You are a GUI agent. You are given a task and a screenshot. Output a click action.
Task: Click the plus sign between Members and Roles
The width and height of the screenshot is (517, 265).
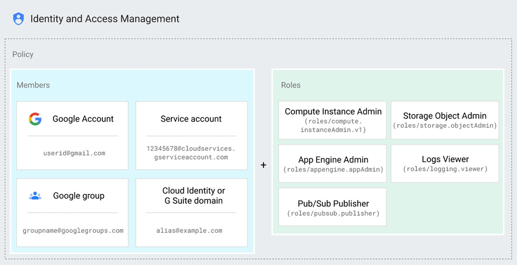[x=263, y=165]
